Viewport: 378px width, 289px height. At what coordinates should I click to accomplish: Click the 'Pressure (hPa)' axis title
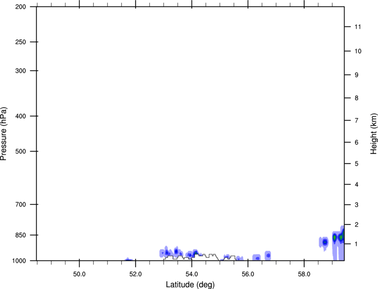tap(4, 133)
